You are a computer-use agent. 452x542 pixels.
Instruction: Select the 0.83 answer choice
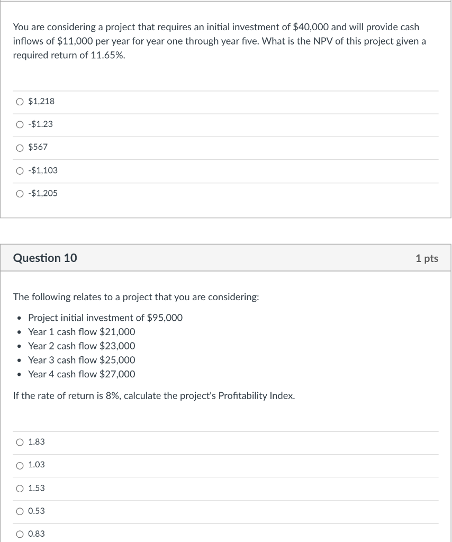click(x=19, y=534)
